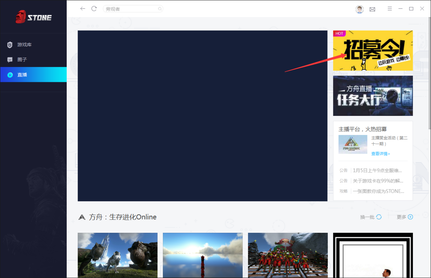Open 游戏库 in the sidebar
Image resolution: width=431 pixels, height=278 pixels.
pyautogui.click(x=24, y=45)
